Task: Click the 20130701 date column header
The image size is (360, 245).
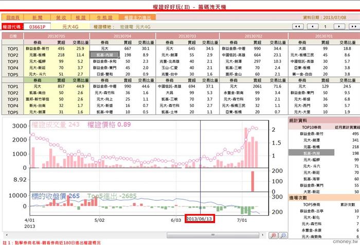Action: tap(323, 36)
